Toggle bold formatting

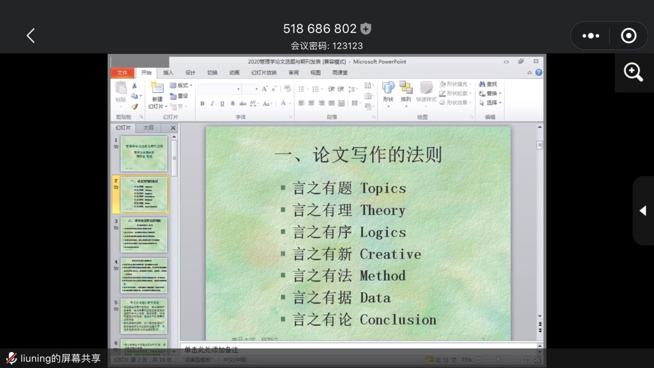click(x=202, y=104)
